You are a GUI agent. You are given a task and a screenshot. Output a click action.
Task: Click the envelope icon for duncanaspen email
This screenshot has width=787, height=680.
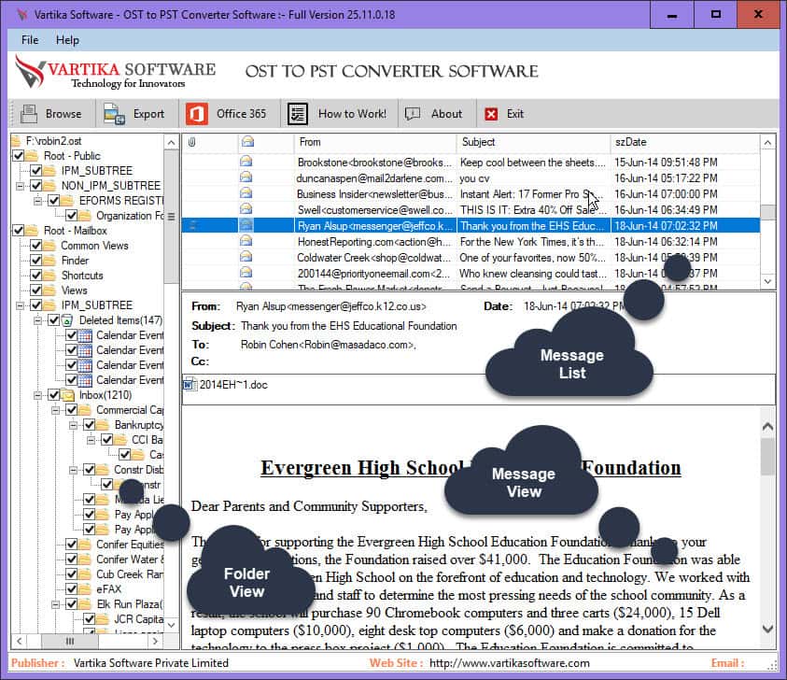(246, 177)
